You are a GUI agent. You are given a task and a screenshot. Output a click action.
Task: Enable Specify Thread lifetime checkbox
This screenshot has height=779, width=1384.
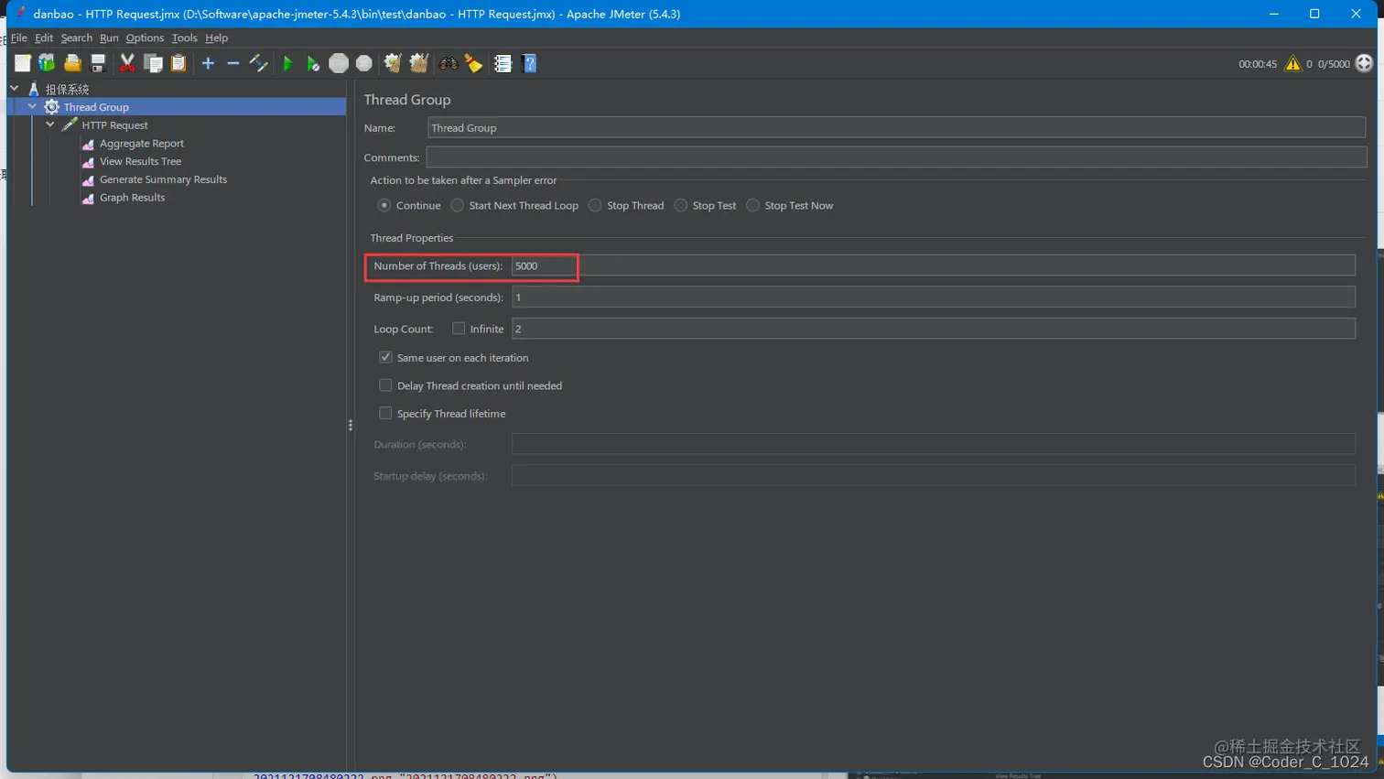(385, 414)
